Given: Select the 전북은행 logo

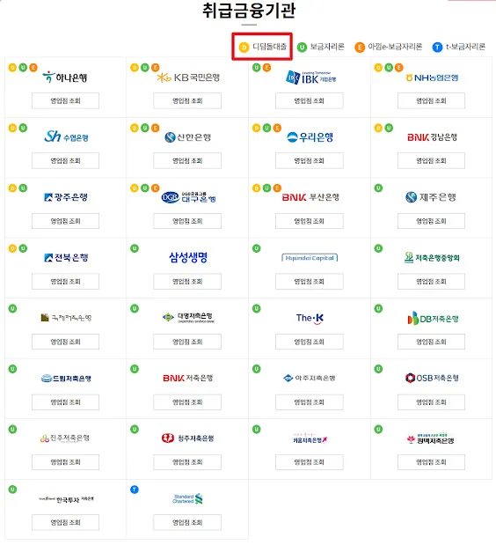Looking at the screenshot, I should coord(66,258).
